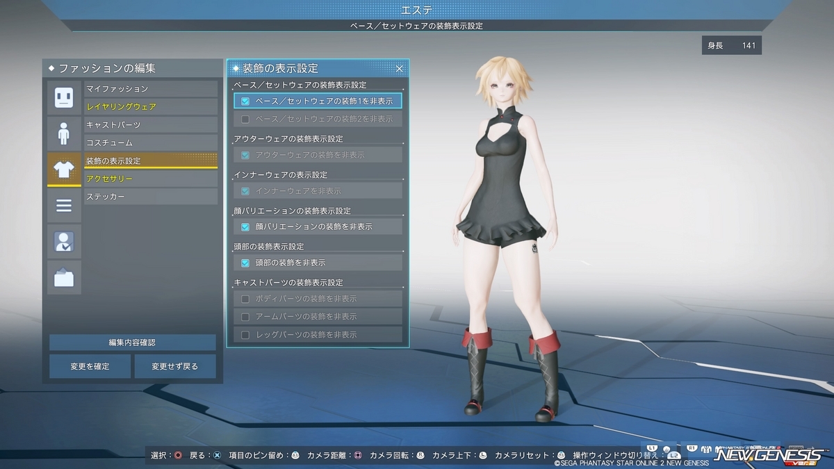Open the face editing category icon
This screenshot has width=834, height=469.
coord(64,97)
